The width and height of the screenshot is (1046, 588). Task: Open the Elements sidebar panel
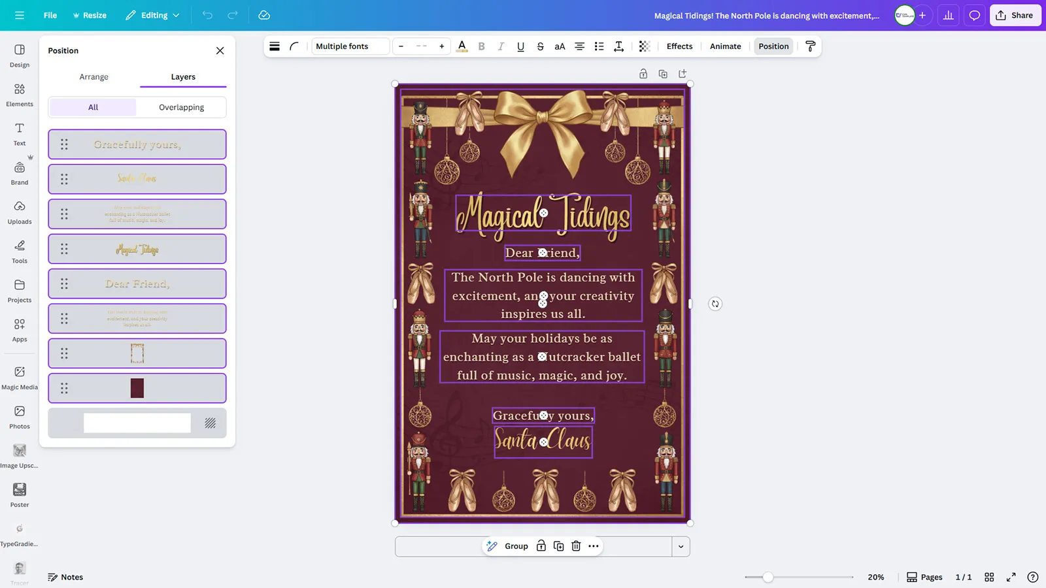[20, 95]
